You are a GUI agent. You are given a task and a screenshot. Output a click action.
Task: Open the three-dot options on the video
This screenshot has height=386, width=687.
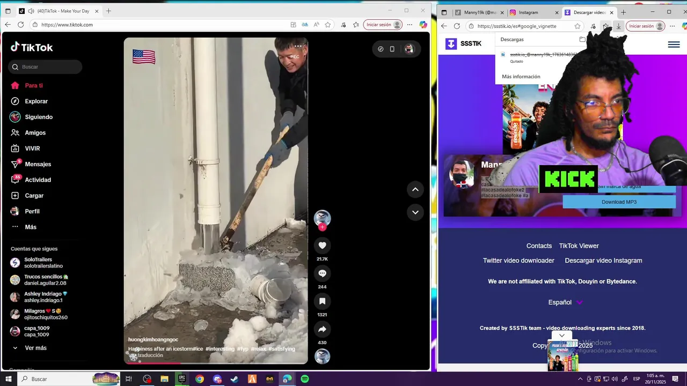[x=298, y=46]
